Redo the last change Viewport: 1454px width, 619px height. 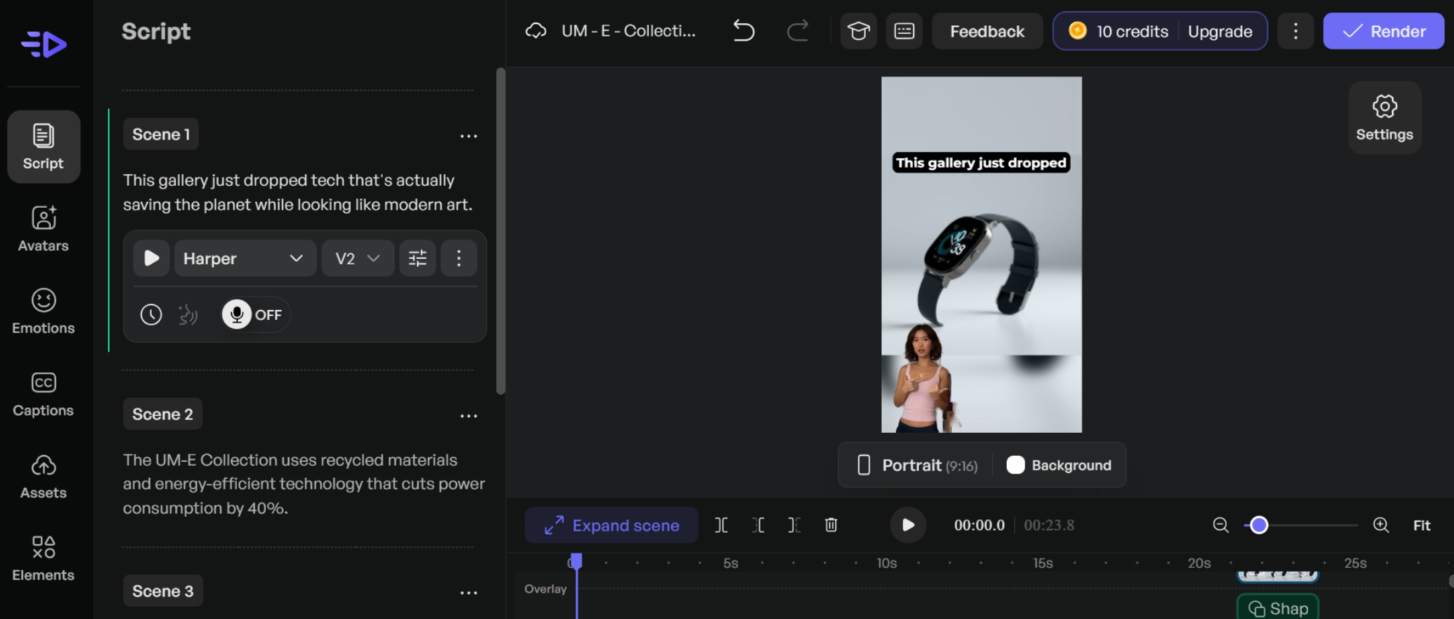[798, 31]
